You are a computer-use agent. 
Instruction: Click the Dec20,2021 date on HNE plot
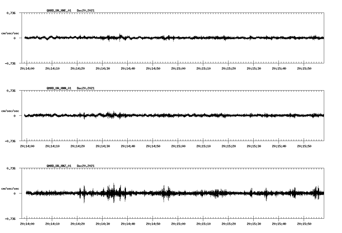click(86, 11)
